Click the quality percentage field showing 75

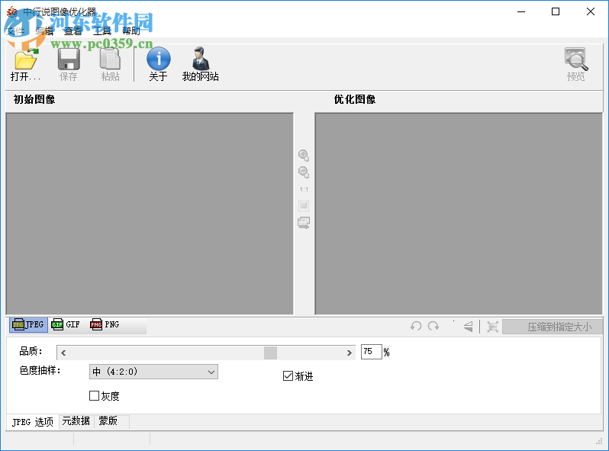tap(372, 352)
